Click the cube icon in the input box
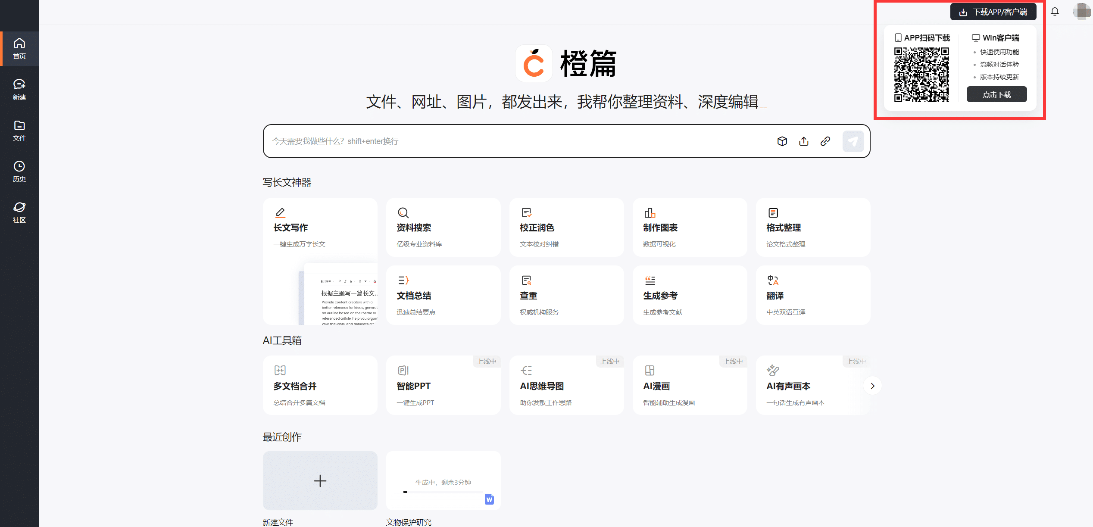 click(782, 141)
